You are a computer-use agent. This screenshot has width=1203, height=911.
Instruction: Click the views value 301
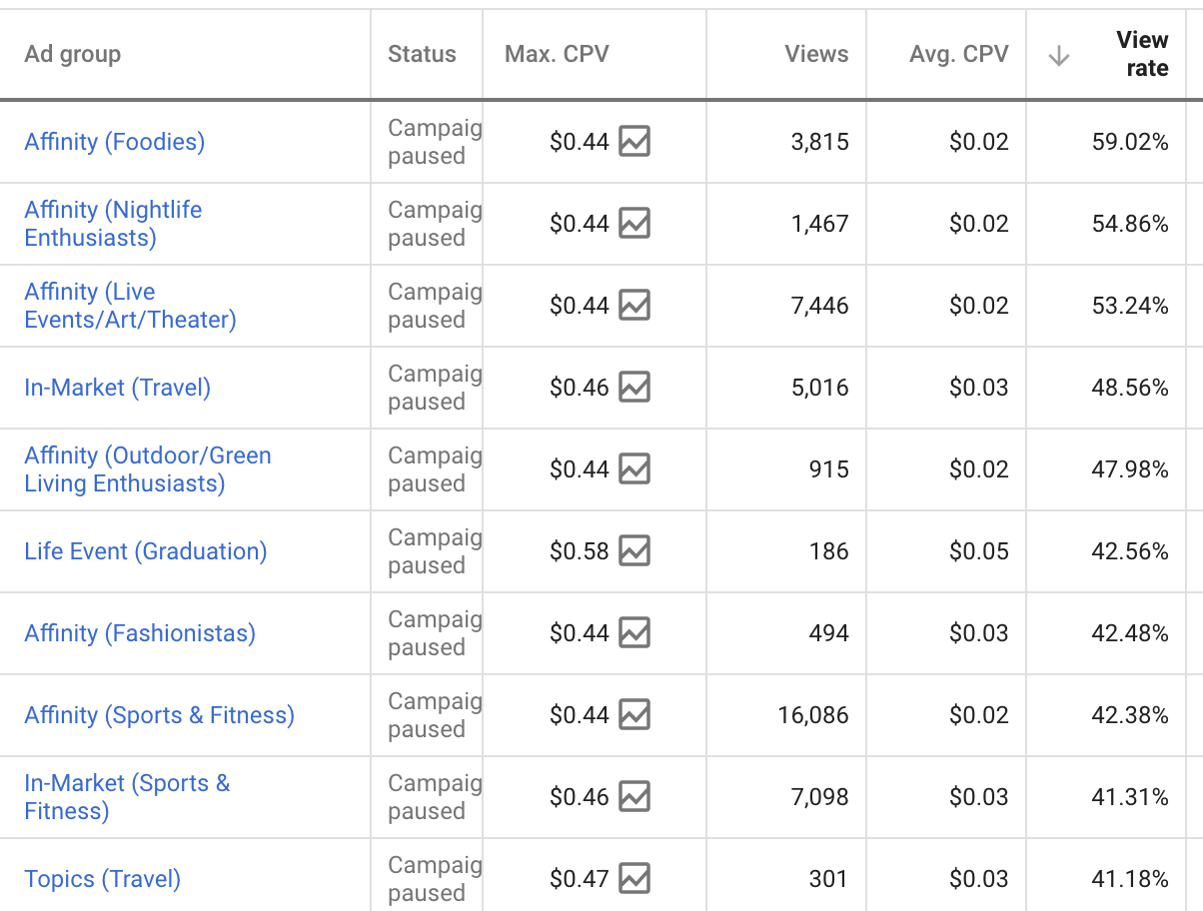[829, 879]
